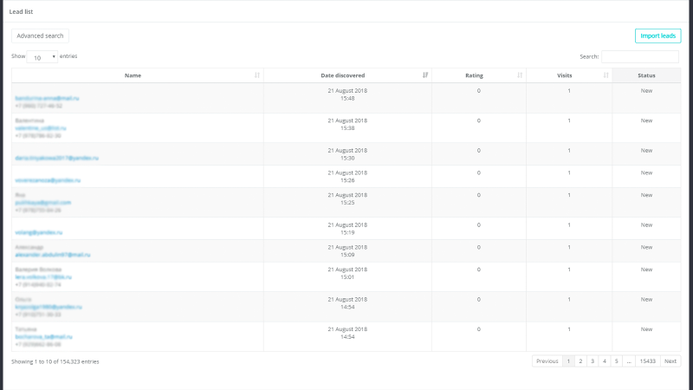The width and height of the screenshot is (693, 390).
Task: Select current pagination page 1
Action: point(568,361)
